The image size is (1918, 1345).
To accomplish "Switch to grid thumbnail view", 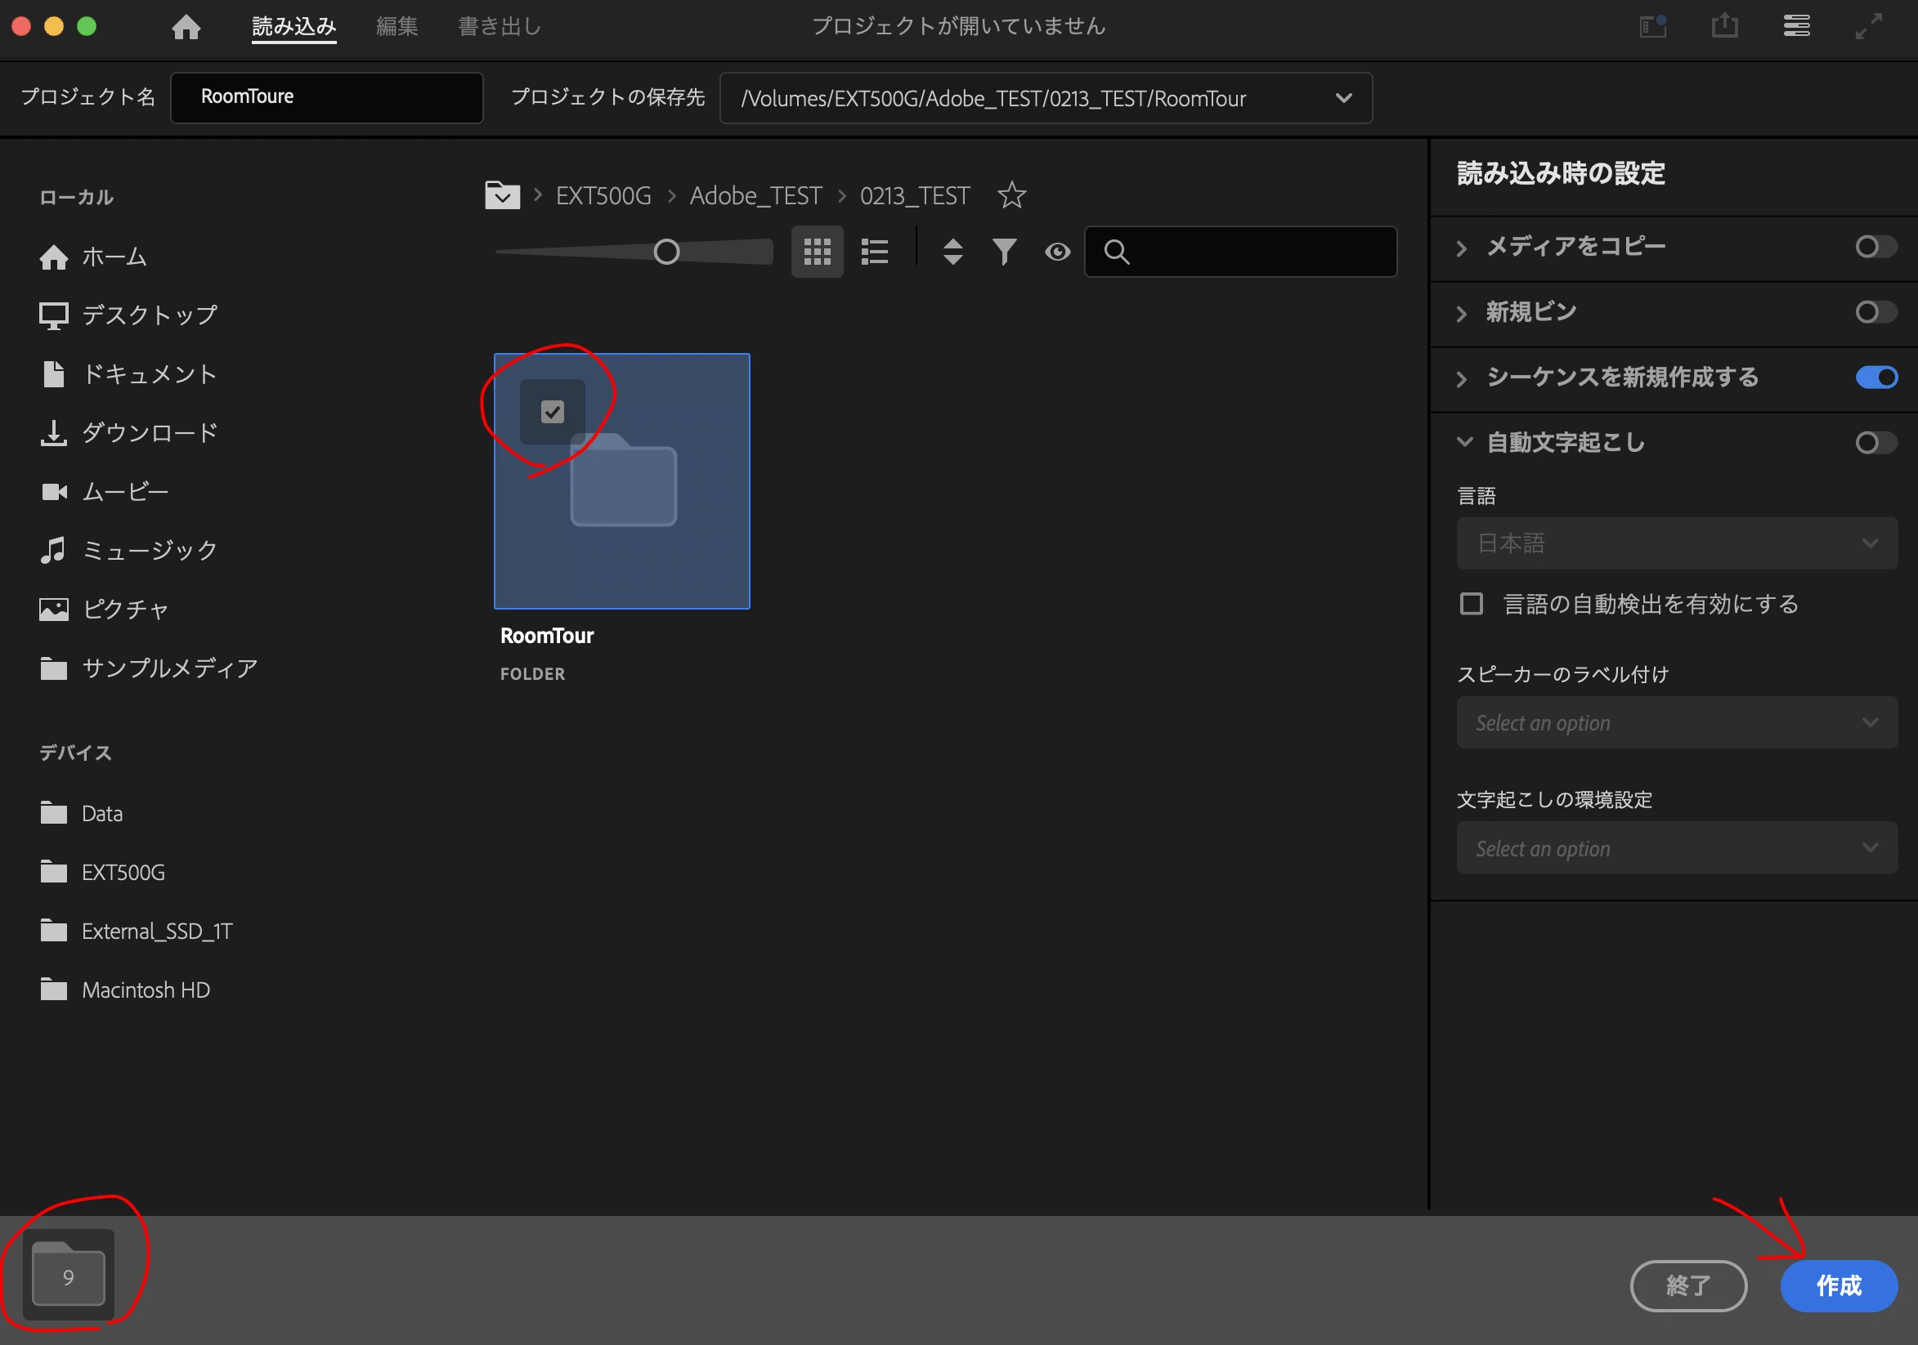I will click(x=816, y=252).
